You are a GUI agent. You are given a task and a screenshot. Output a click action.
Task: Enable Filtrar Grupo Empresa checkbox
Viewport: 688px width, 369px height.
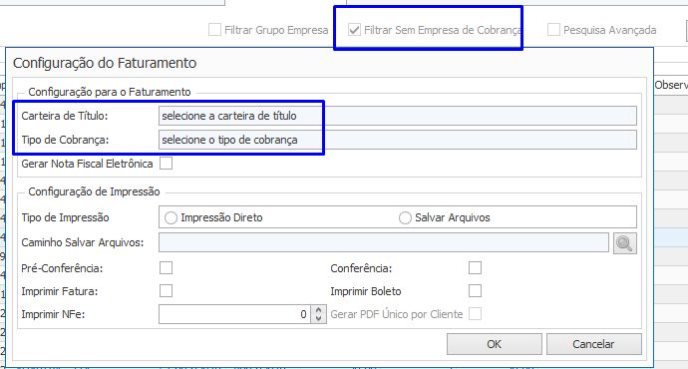click(214, 30)
